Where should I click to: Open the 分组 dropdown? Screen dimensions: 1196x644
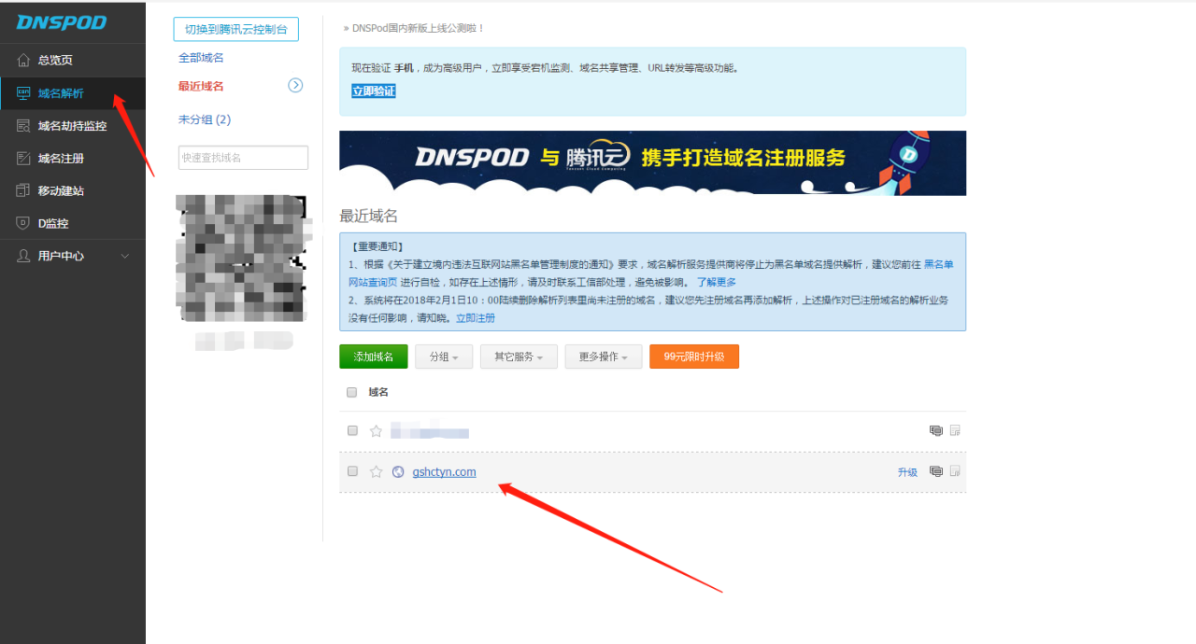click(x=444, y=357)
